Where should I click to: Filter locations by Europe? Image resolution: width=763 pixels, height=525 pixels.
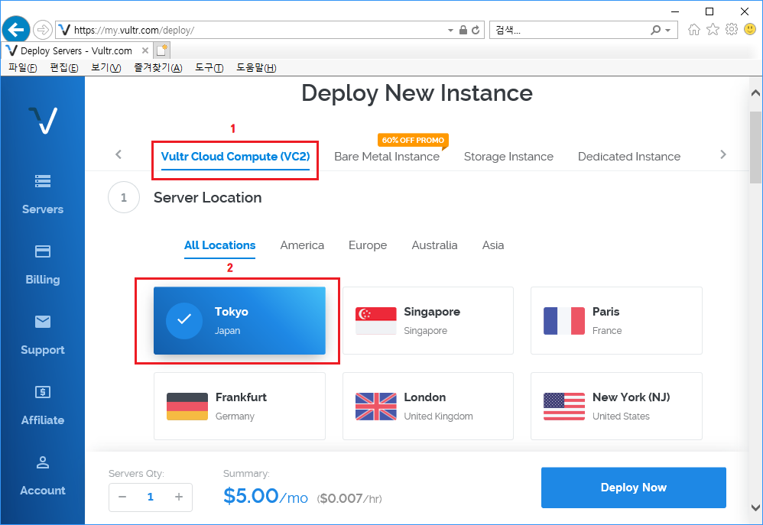click(x=368, y=245)
